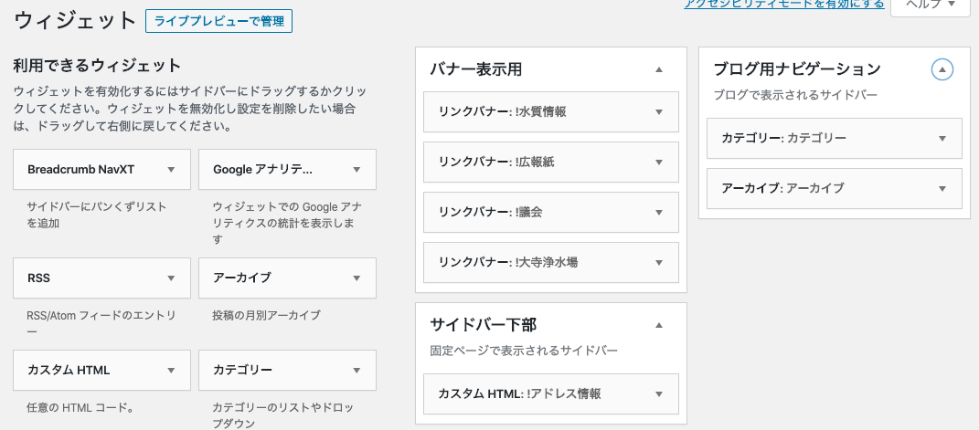Expand the Google アナリティクス widget
Screen dimensions: 979x430
click(356, 170)
